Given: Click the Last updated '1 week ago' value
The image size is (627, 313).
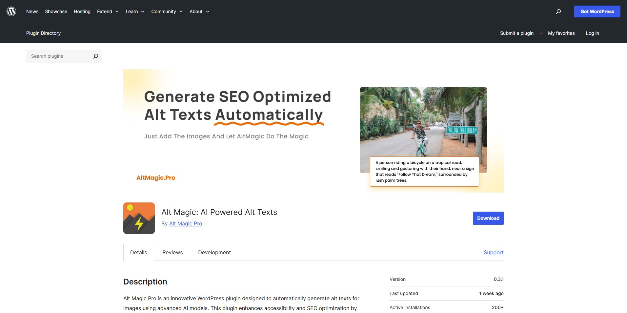Looking at the screenshot, I should (x=491, y=293).
